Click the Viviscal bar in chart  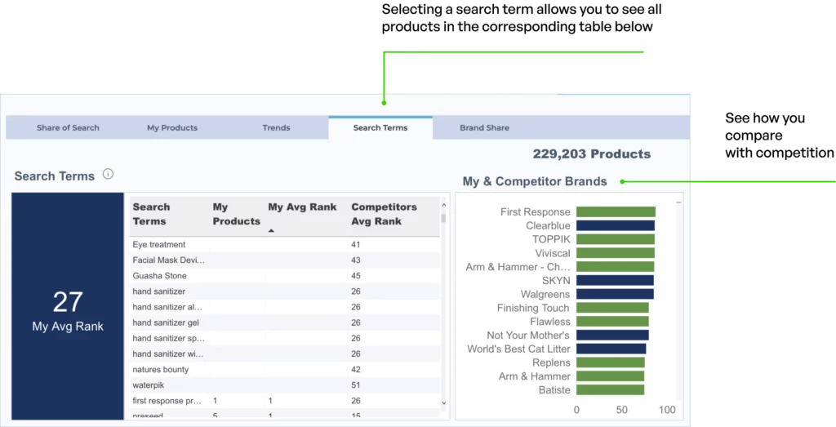tap(616, 253)
